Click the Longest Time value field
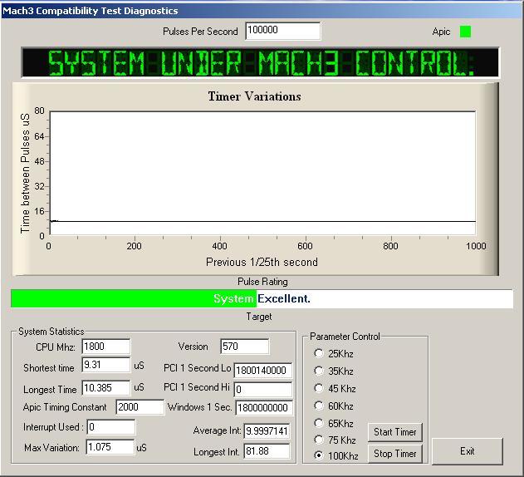 105,388
